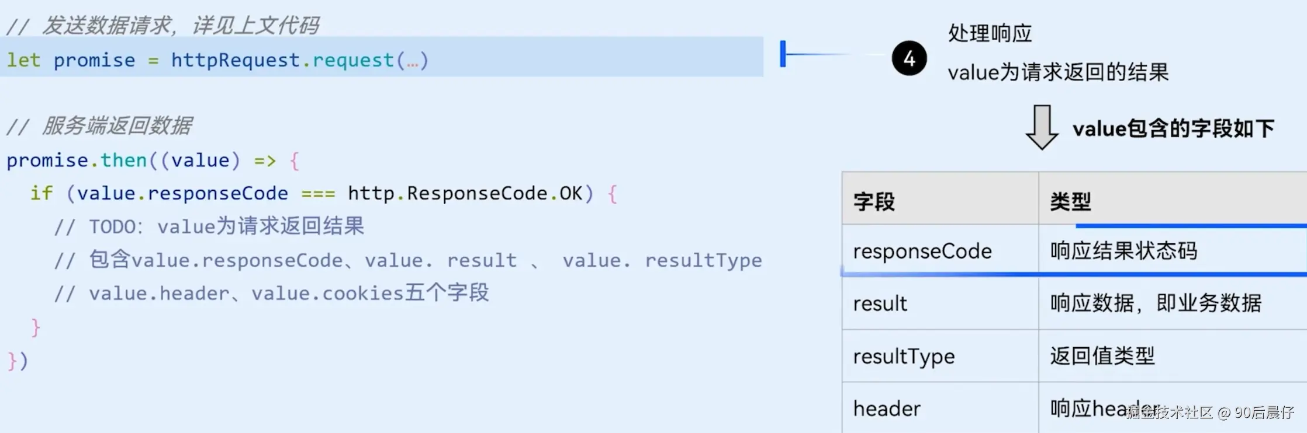Viewport: 1307px width, 433px height.
Task: Click the '// 服务端返回数据' comment line
Action: [99, 125]
